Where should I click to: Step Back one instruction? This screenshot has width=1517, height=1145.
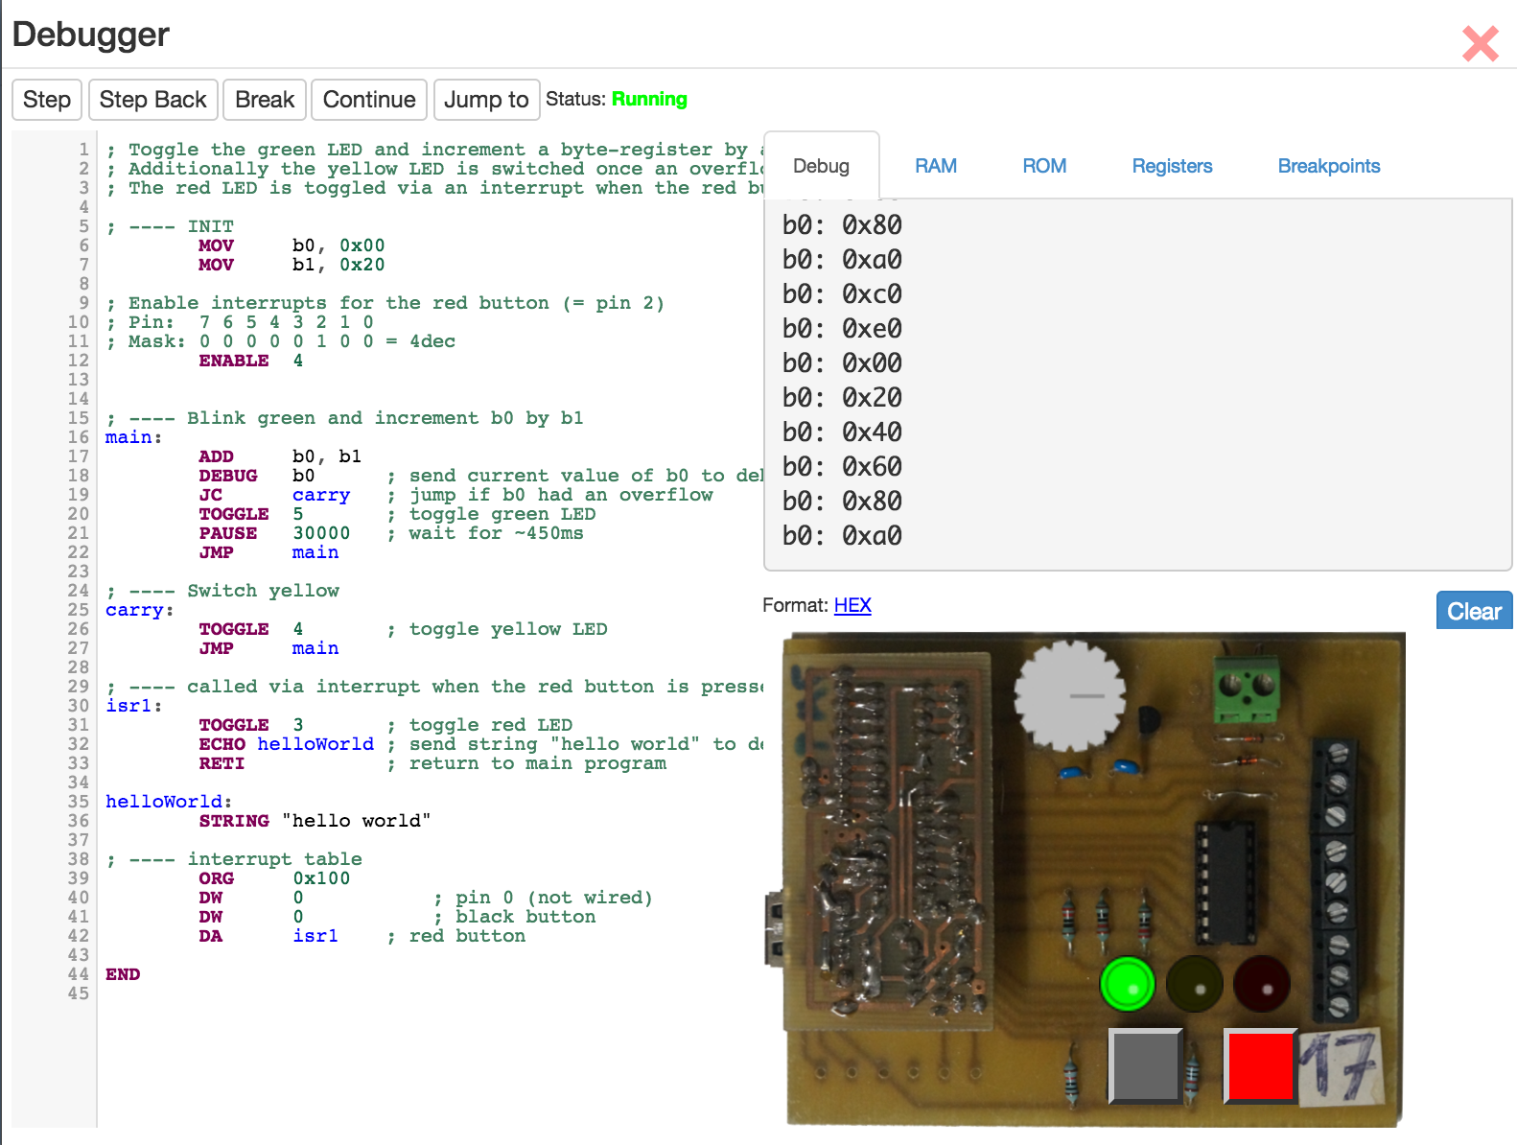[153, 100]
